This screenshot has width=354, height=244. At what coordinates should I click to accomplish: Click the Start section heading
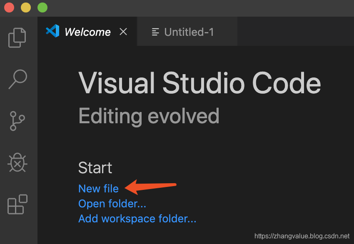click(95, 168)
